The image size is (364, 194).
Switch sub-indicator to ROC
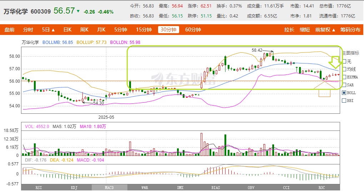point(322,188)
